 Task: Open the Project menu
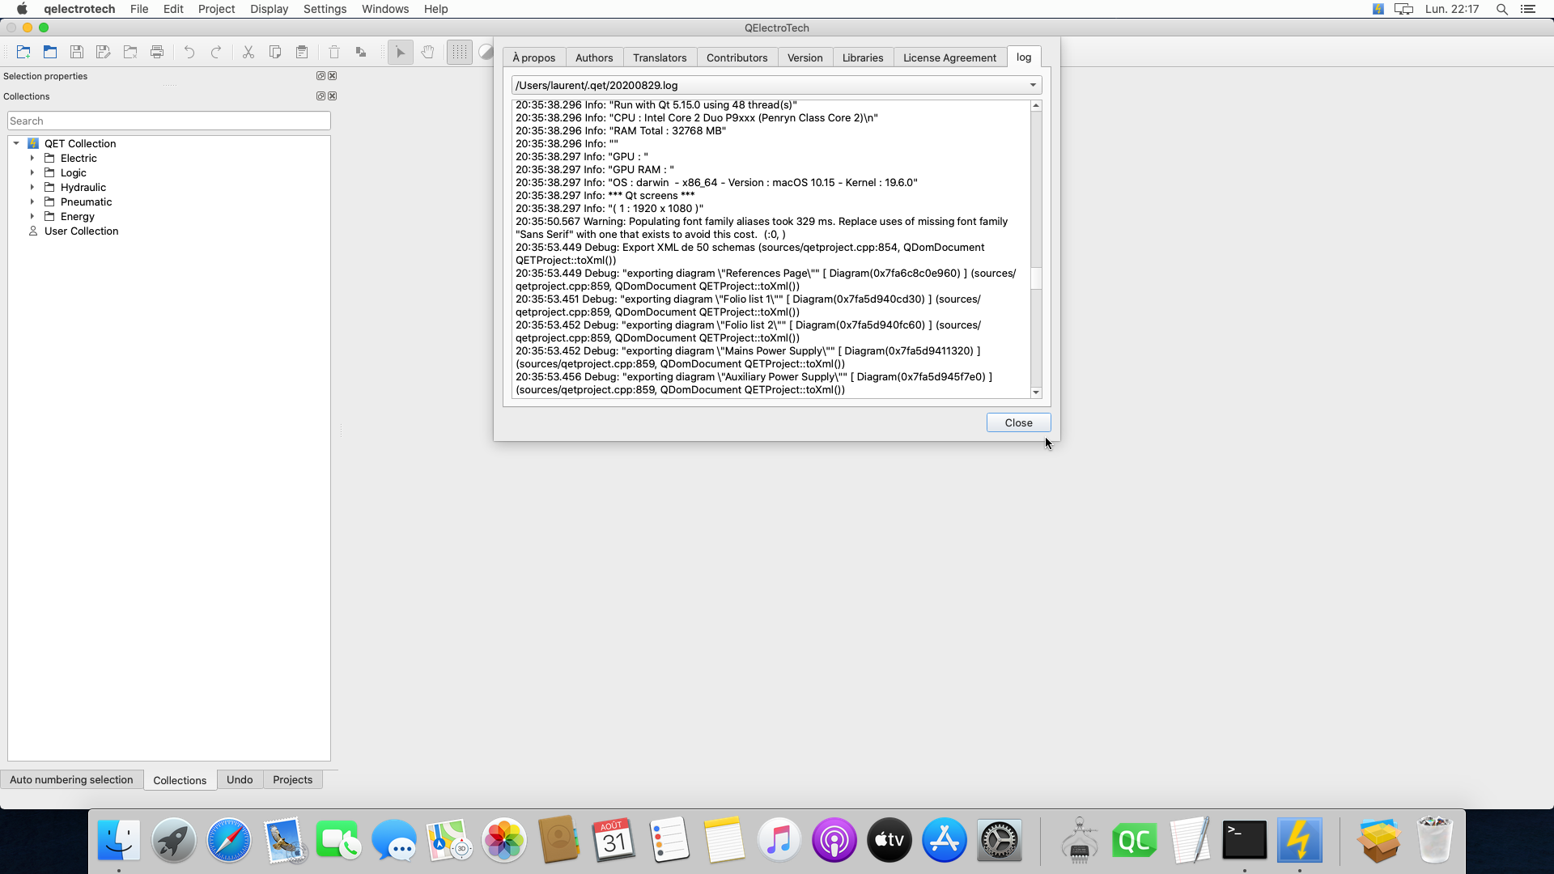pyautogui.click(x=216, y=9)
